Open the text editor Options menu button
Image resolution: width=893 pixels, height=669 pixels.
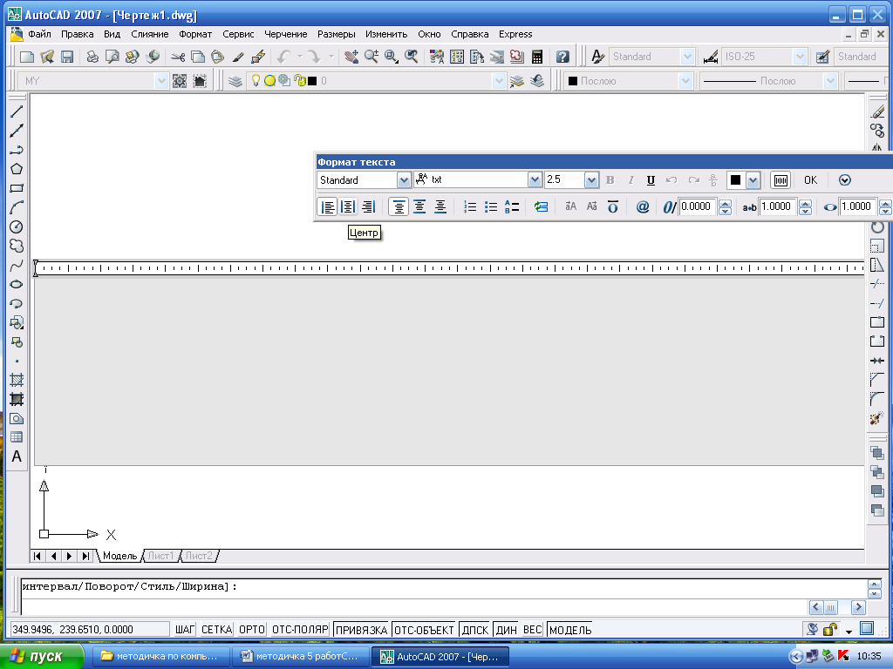844,180
